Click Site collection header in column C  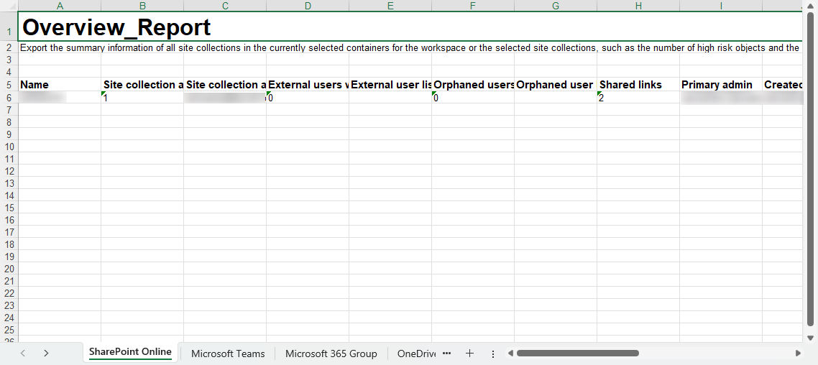(225, 85)
